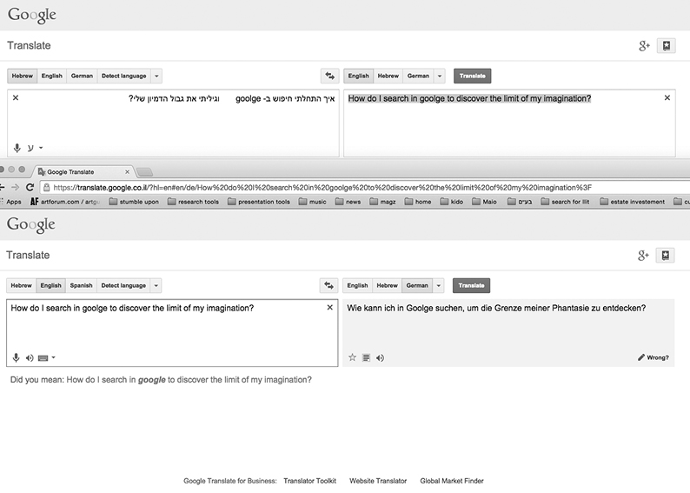Expand target language dropdown next to German in lower window
690x493 pixels.
pos(440,285)
